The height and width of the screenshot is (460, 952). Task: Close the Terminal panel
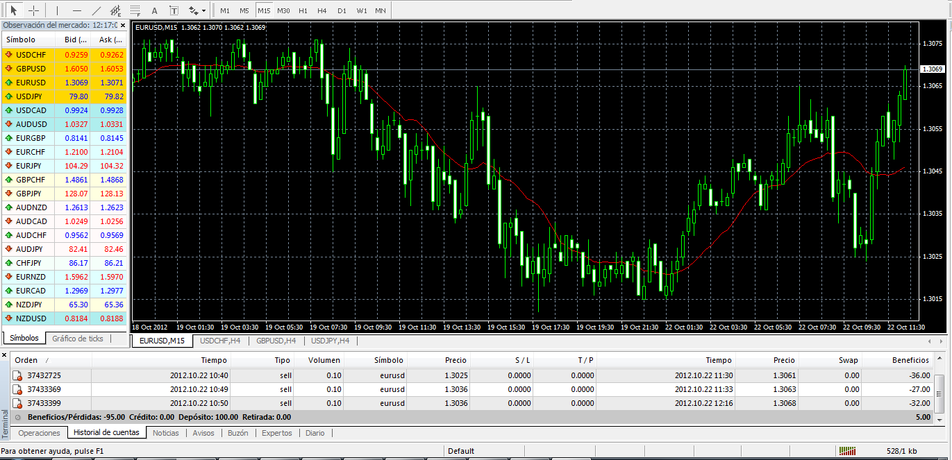click(x=4, y=355)
